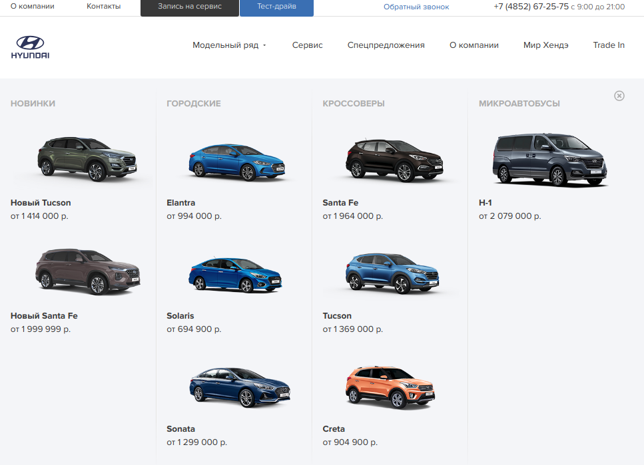This screenshot has height=465, width=644.
Task: Click the НОВИНКИ category heading
Action: (33, 103)
